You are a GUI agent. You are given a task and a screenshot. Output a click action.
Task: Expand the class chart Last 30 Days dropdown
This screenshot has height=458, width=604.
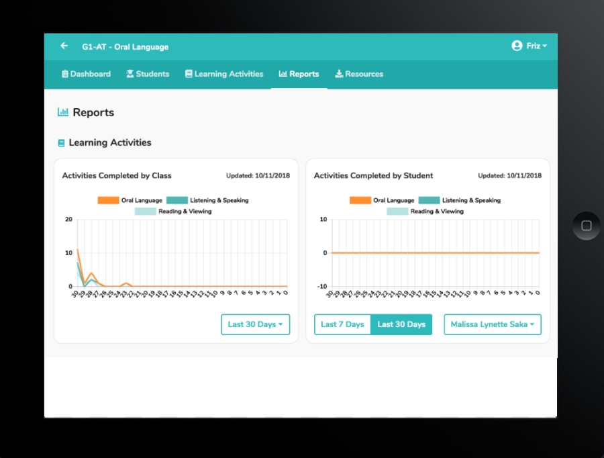pyautogui.click(x=255, y=324)
